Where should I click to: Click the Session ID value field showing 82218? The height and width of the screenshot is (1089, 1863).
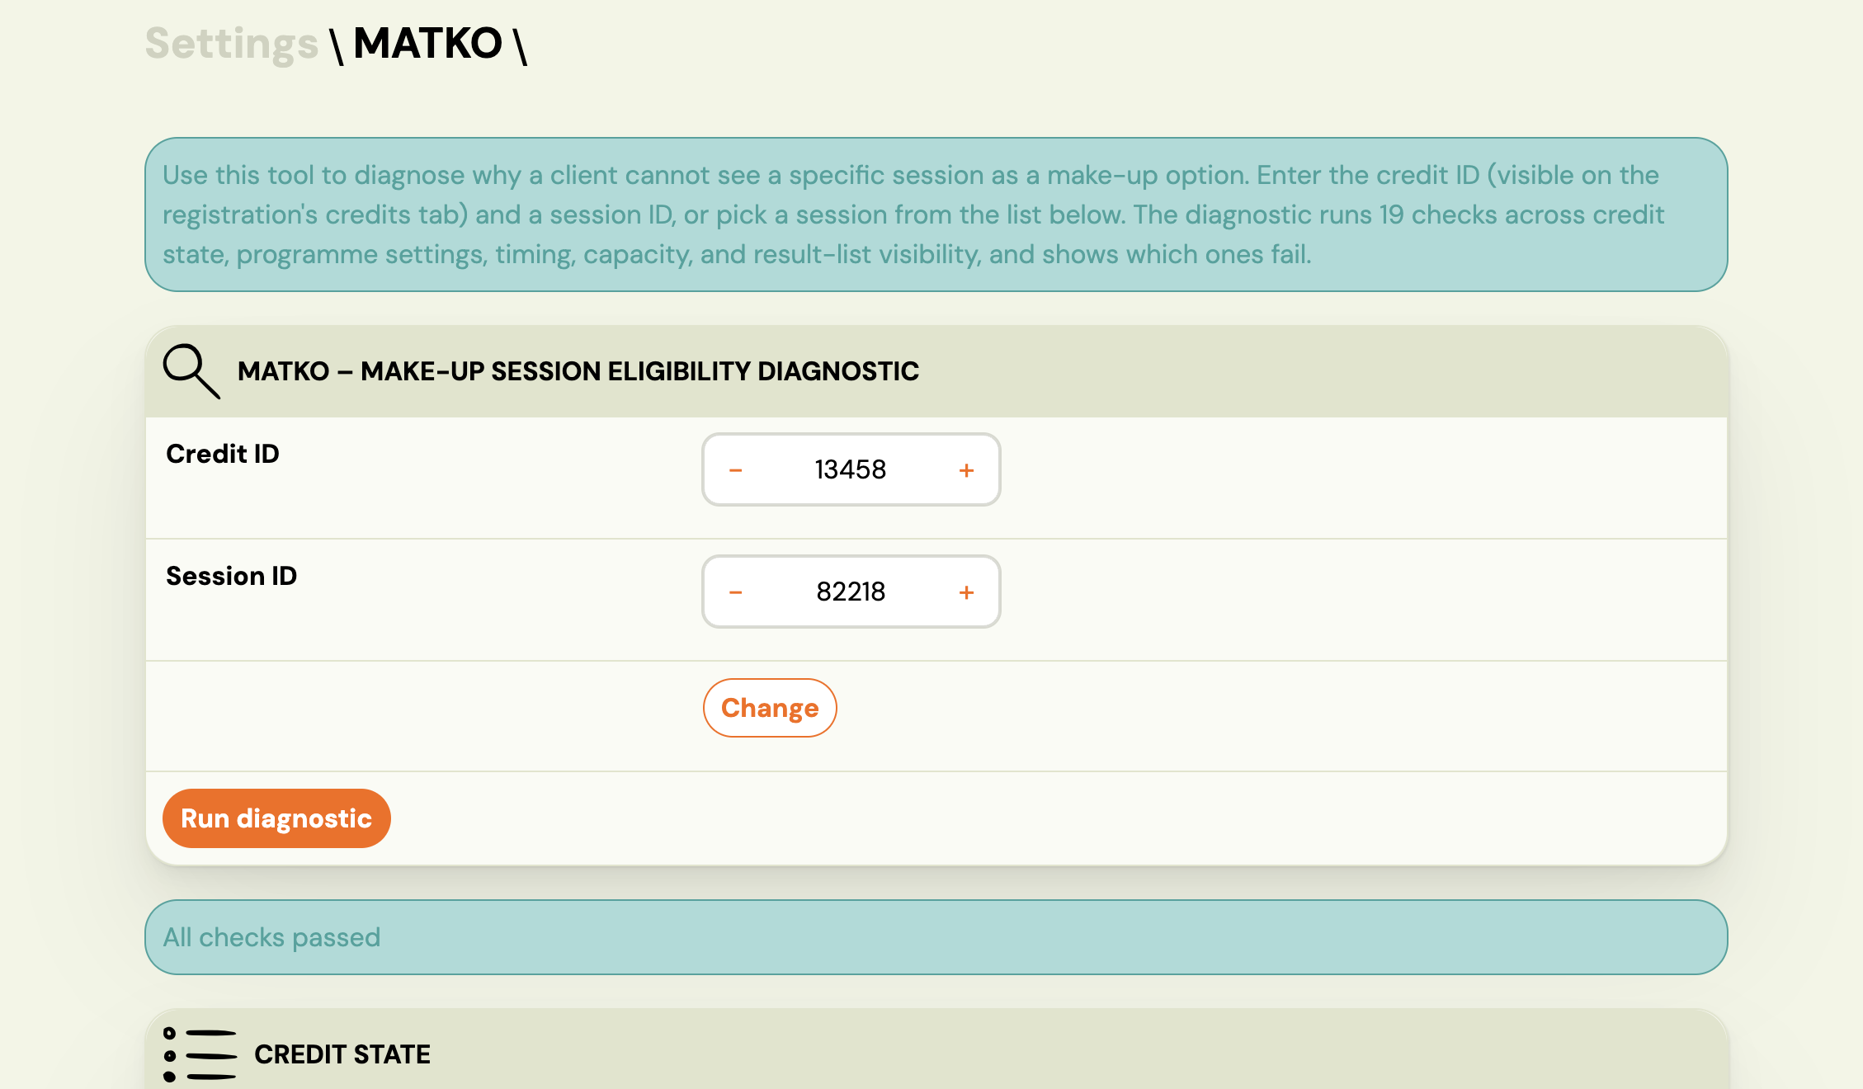(851, 592)
